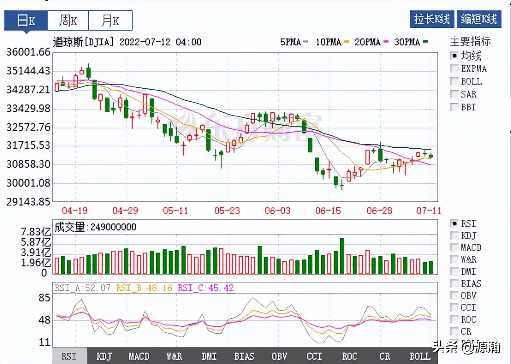Image resolution: width=511 pixels, height=364 pixels.
Task: Click the tallest green volume bar
Action: point(342,256)
